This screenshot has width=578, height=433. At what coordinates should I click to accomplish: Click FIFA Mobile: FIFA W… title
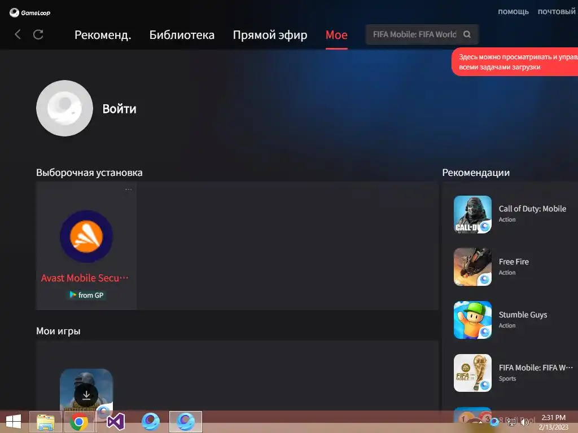[536, 368]
